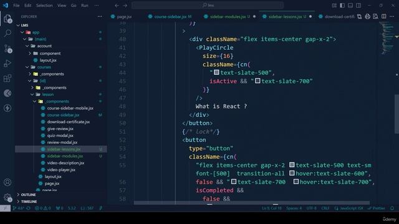Image resolution: width=399 pixels, height=224 pixels.
Task: Expand the OUTLINE section
Action: coord(28,195)
